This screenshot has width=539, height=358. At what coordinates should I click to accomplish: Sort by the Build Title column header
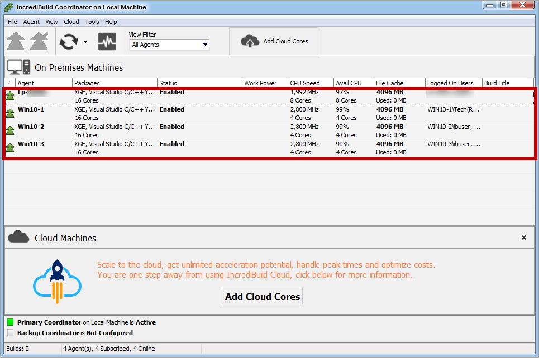pos(508,83)
